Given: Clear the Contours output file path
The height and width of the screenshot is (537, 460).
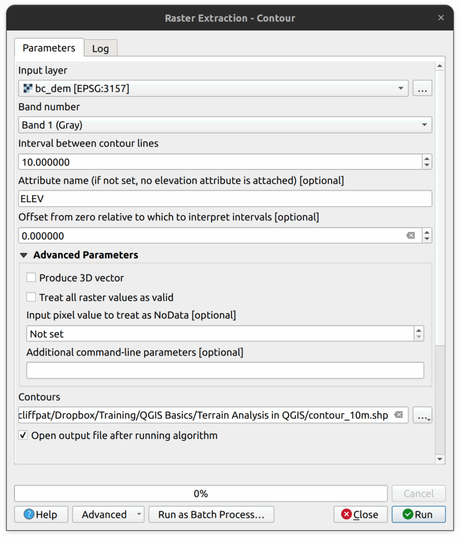Looking at the screenshot, I should (x=398, y=415).
